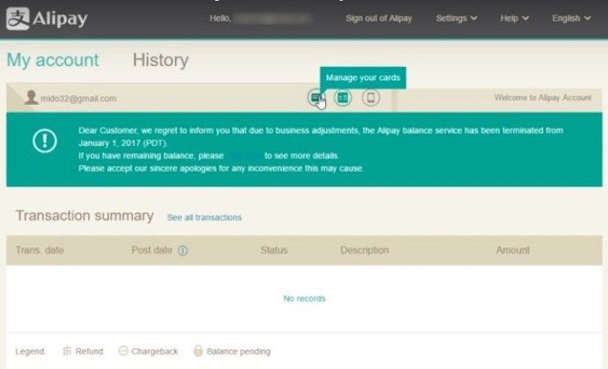The image size is (608, 369).
Task: Click the Refund legend icon
Action: [x=67, y=351]
